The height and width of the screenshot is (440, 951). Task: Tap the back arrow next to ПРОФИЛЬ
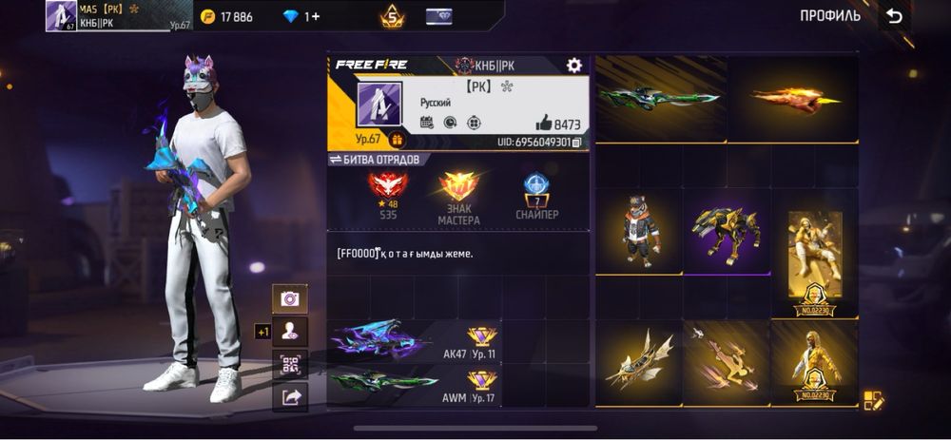pyautogui.click(x=894, y=16)
